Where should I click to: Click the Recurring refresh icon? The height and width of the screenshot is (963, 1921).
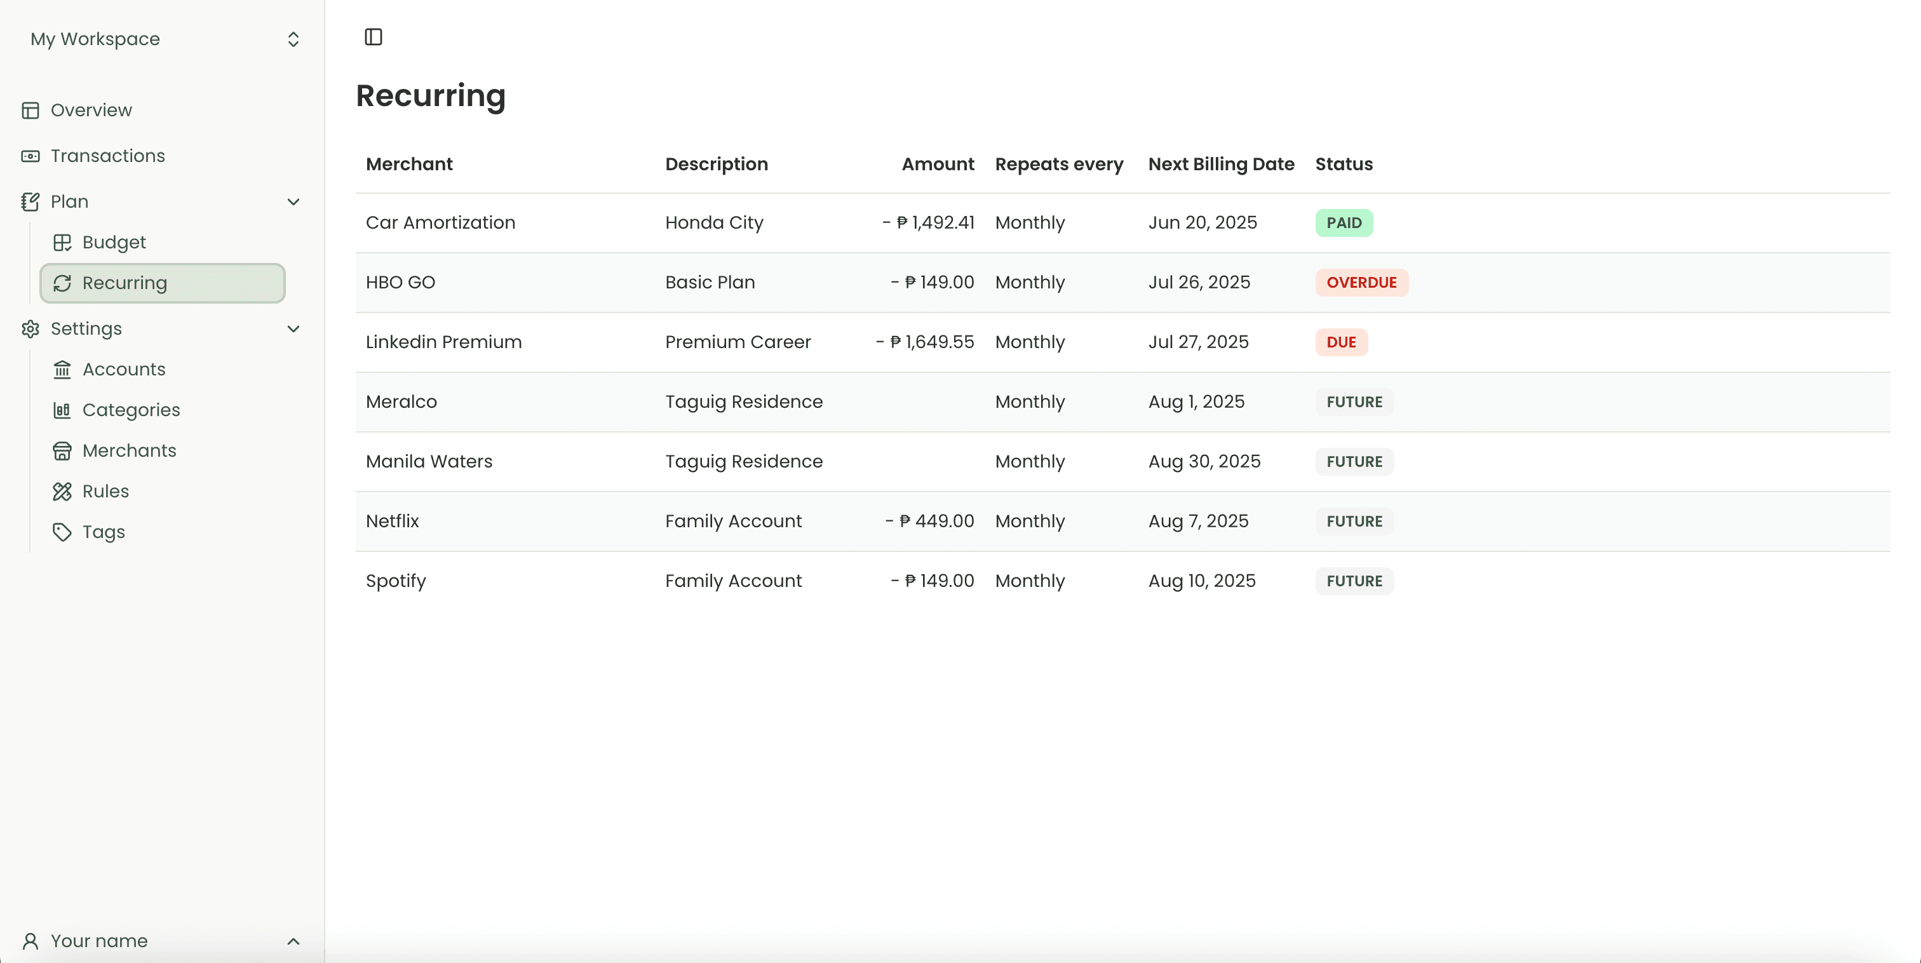63,283
